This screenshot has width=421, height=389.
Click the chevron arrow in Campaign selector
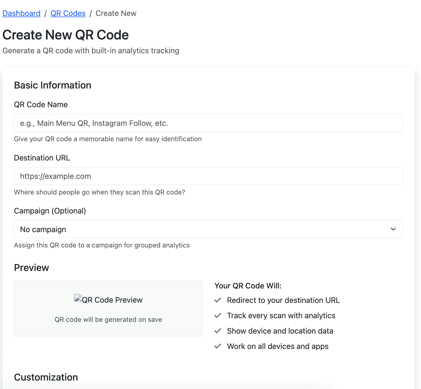click(393, 229)
